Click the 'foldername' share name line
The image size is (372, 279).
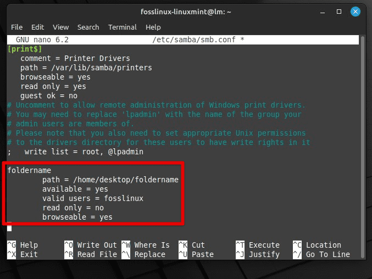[29, 170]
